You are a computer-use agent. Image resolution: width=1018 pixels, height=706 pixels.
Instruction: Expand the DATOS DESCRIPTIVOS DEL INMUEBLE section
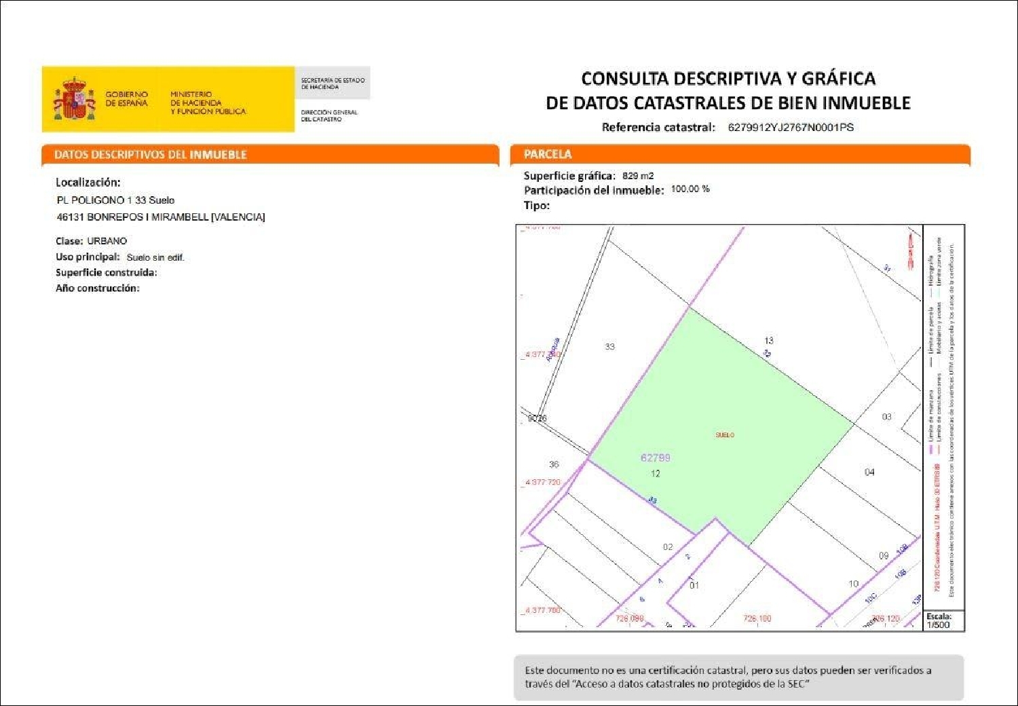(x=151, y=154)
